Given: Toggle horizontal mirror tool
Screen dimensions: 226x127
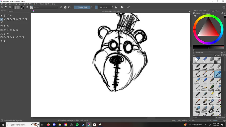Looking at the screenshot, I should [116, 7].
